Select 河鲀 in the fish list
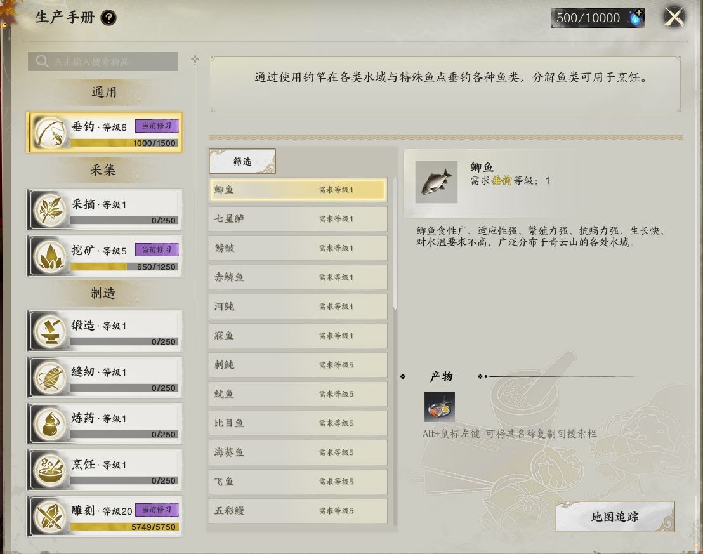 click(x=298, y=307)
